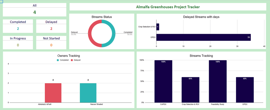Click the red Delayed legend swatch
270x110 pixels.
(72, 60)
